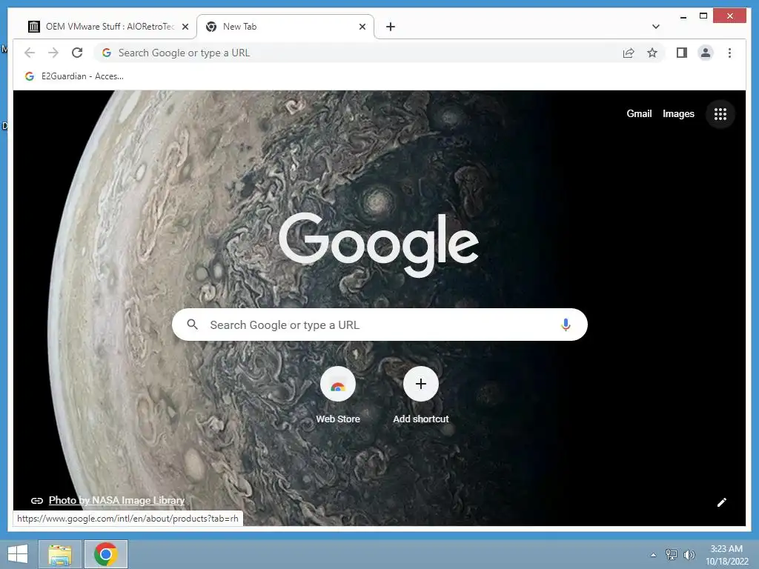The width and height of the screenshot is (759, 569).
Task: Launch File Explorer from taskbar
Action: point(60,554)
